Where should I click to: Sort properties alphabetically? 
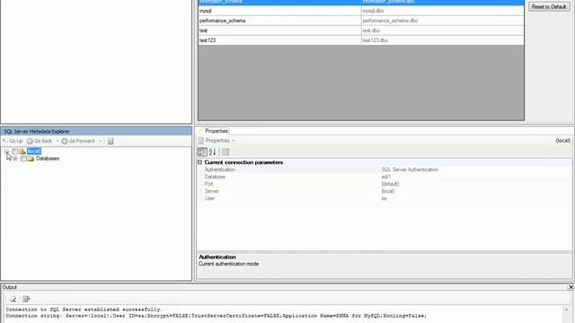pos(212,152)
